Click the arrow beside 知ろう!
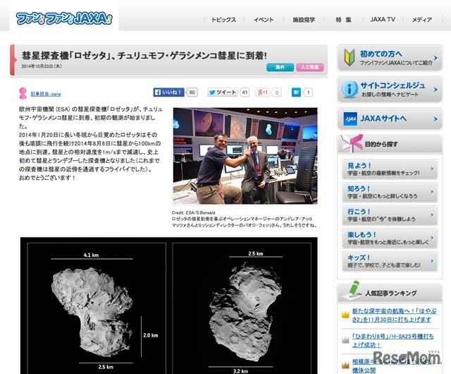 click(x=432, y=192)
